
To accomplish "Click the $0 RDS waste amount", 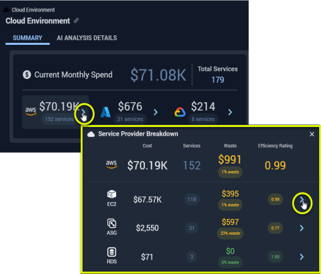I will point(230,251).
